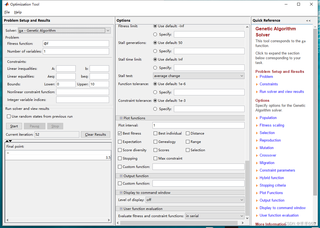Open the Migration help link
This screenshot has width=320, height=228.
(x=267, y=163)
